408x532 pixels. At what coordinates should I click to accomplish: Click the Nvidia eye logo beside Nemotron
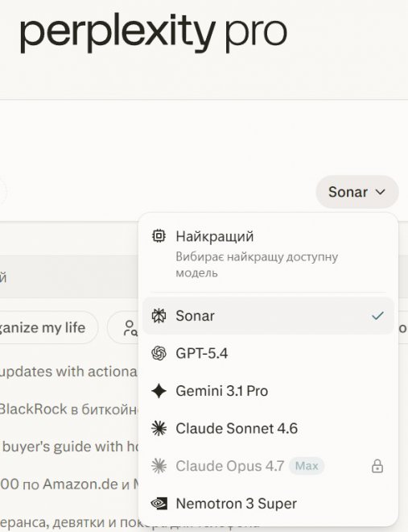coord(159,504)
